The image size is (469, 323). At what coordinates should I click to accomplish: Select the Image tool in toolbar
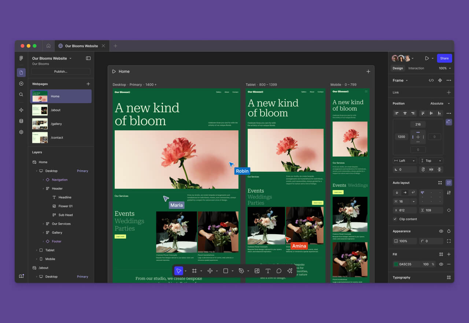pos(257,271)
